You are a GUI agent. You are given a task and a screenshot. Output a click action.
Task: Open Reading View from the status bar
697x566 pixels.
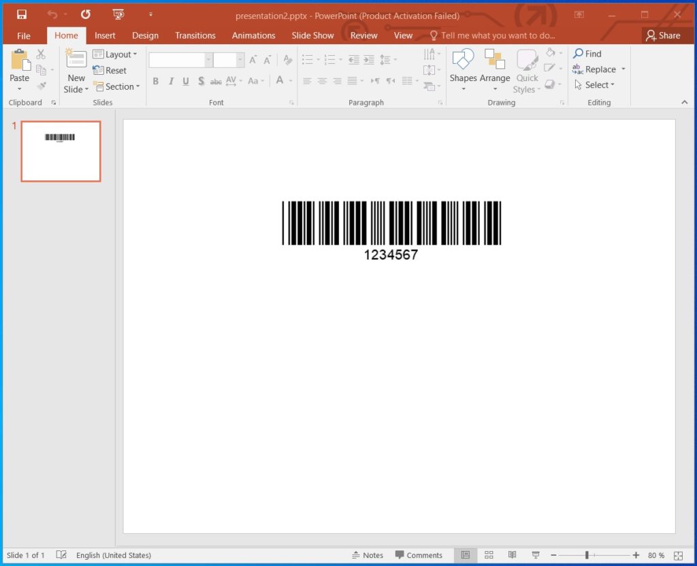point(512,555)
